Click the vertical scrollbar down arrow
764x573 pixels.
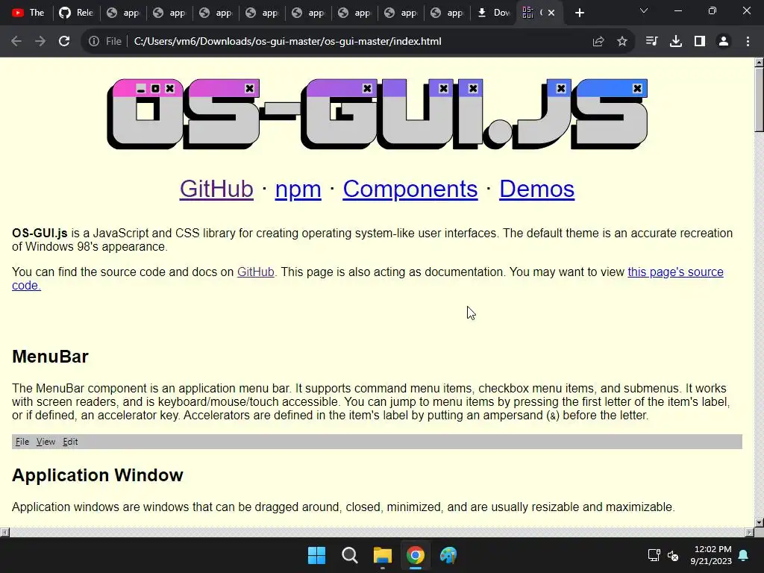[759, 522]
